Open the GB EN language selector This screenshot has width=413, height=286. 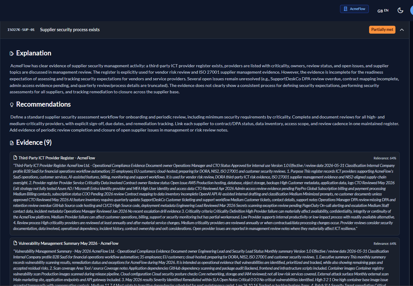coord(383,11)
